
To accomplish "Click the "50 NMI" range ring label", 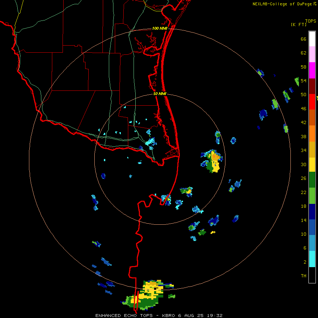I will tap(160, 94).
